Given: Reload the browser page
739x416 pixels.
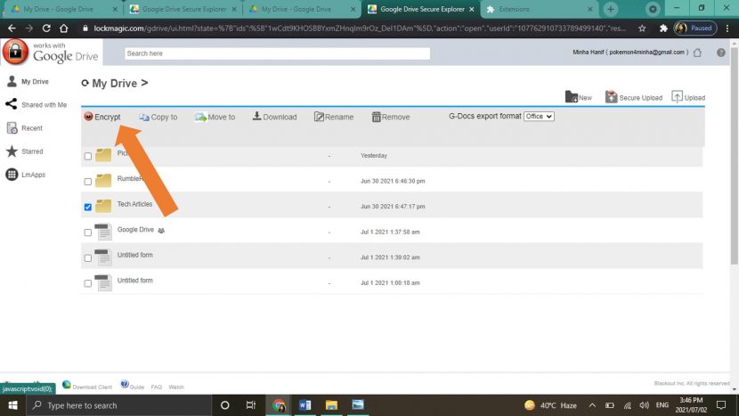Looking at the screenshot, I should click(x=46, y=29).
